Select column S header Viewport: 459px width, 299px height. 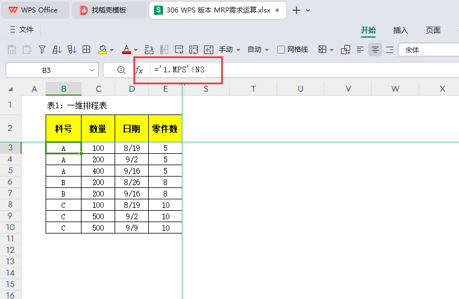pos(206,89)
